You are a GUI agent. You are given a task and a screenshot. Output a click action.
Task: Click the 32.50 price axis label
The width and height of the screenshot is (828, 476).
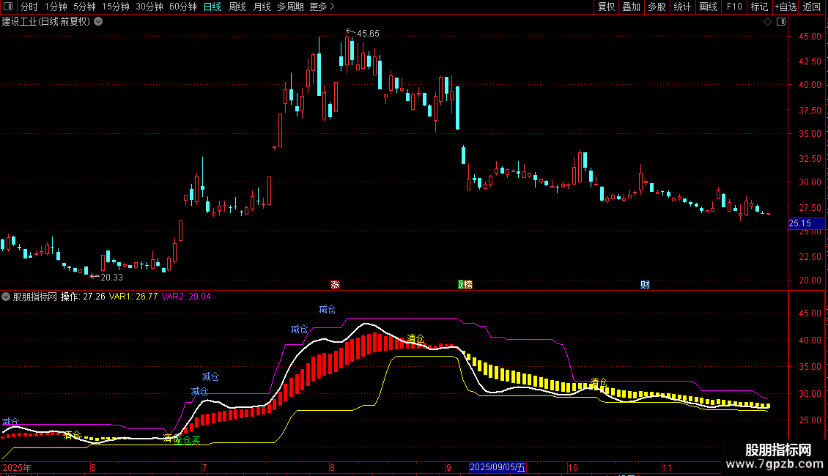[810, 159]
